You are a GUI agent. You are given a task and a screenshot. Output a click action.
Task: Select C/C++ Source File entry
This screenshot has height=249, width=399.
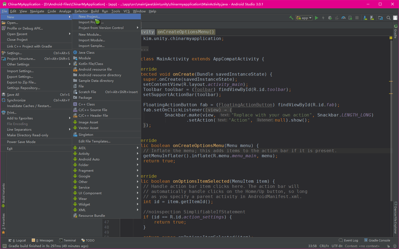click(106, 110)
